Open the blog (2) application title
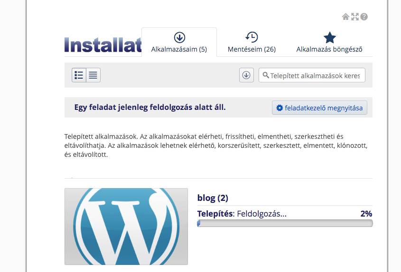The height and width of the screenshot is (272, 401). (213, 198)
